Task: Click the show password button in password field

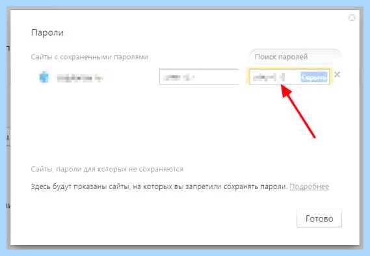Action: pos(314,77)
